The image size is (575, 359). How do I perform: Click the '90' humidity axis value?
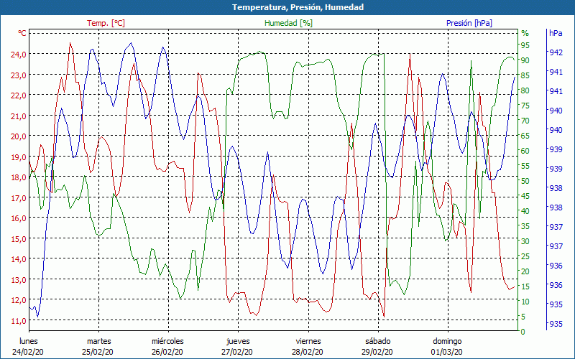pos(525,60)
